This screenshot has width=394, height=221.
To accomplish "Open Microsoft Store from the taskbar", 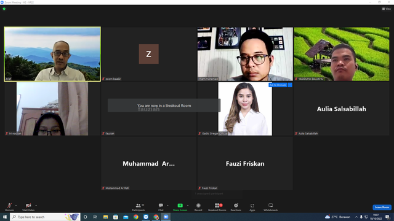I will point(116,217).
